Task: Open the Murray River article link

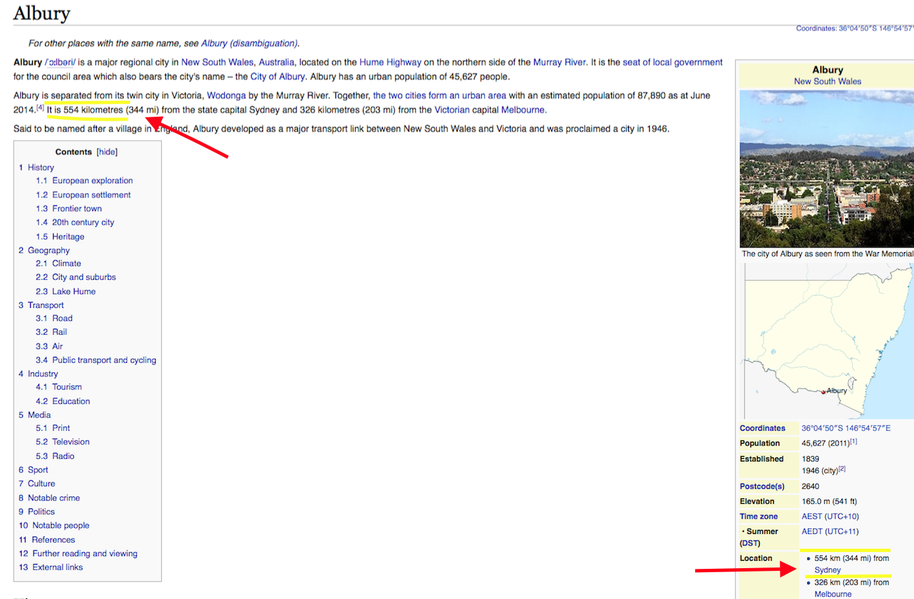Action: click(560, 62)
